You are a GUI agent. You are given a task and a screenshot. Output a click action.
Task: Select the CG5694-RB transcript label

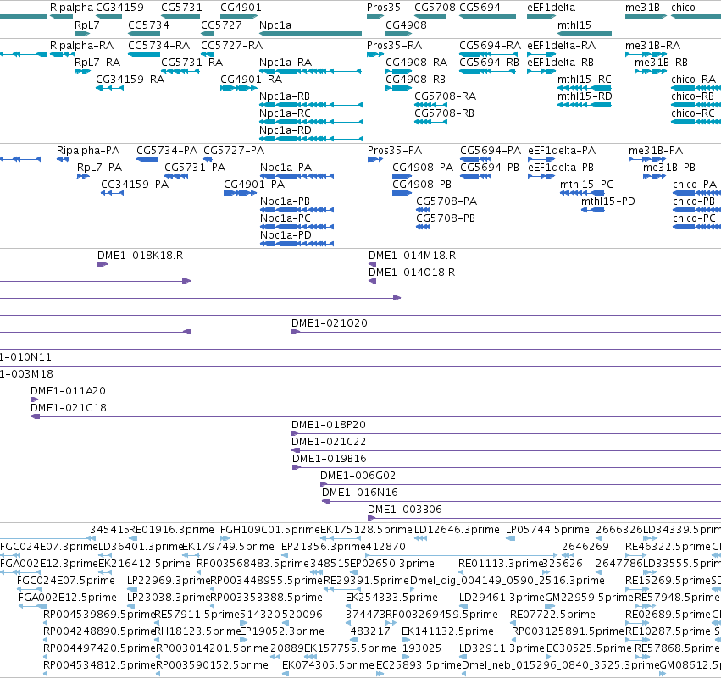pyautogui.click(x=489, y=63)
